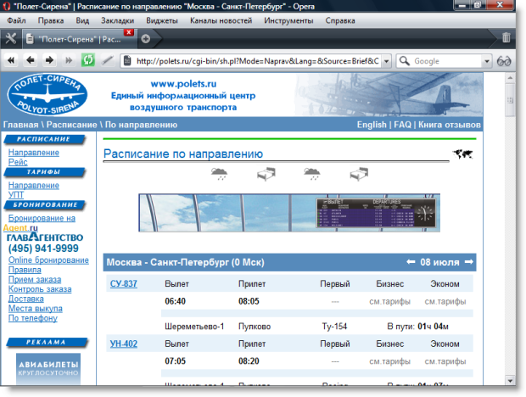526x397 pixels.
Task: Open the FAQ link
Action: click(402, 125)
